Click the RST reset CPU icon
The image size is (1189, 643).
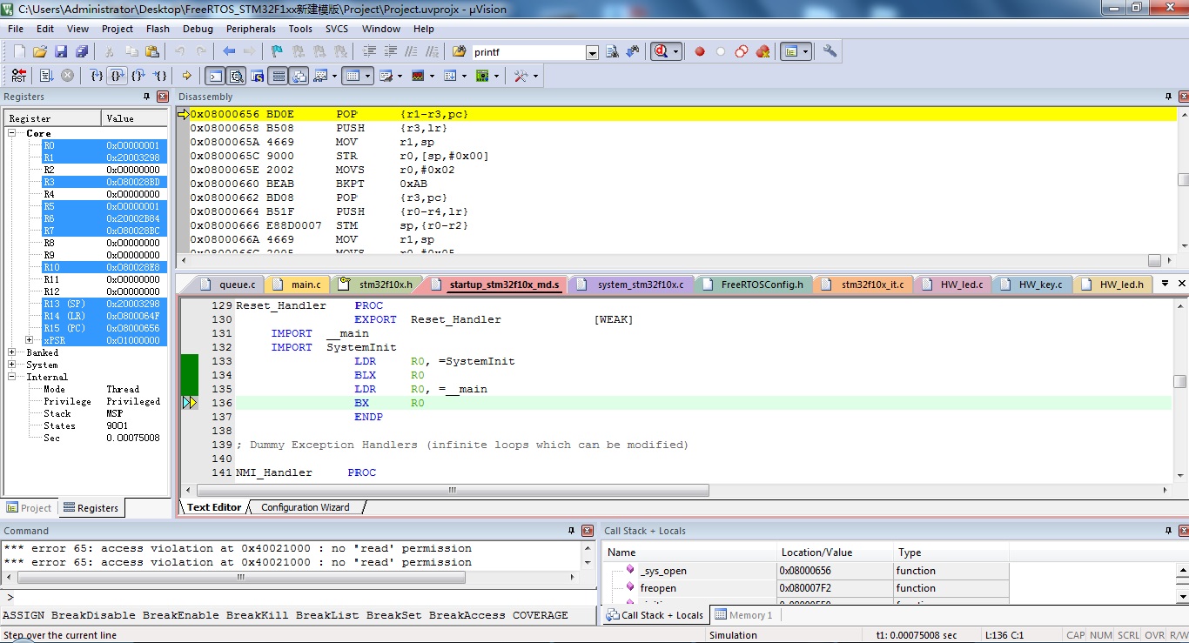18,76
